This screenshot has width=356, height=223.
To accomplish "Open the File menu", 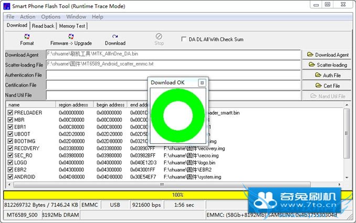I will coord(10,17).
